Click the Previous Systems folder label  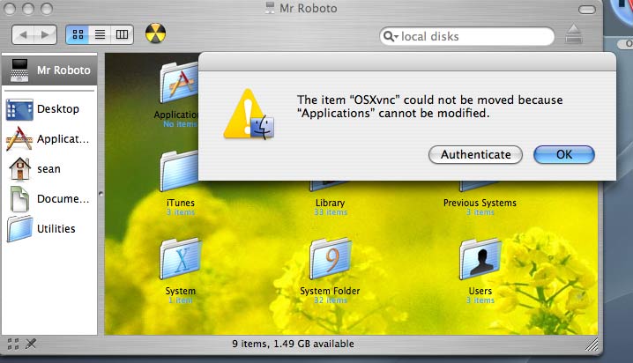point(480,203)
